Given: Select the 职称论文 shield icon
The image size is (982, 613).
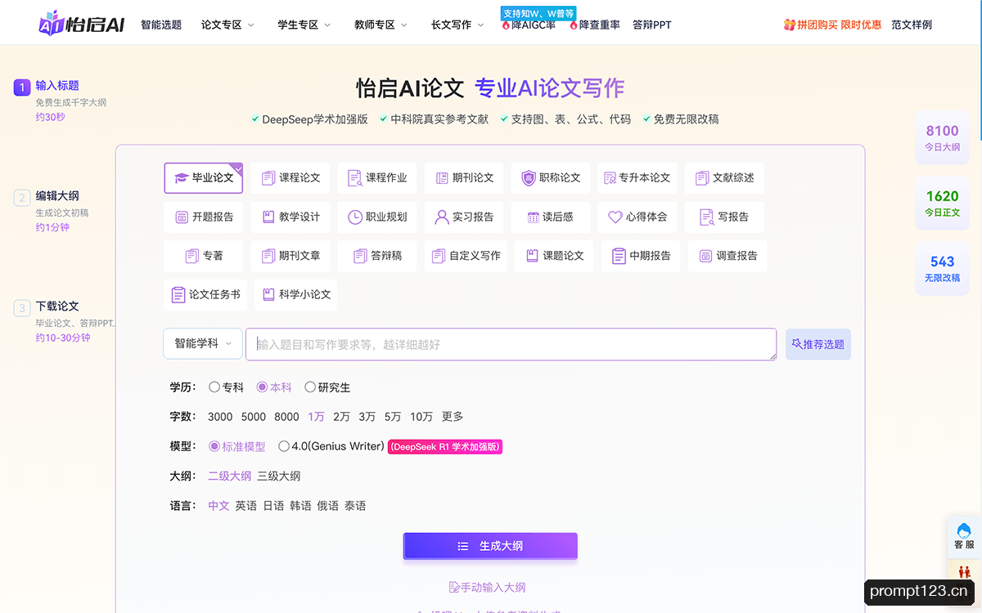Looking at the screenshot, I should pos(529,177).
